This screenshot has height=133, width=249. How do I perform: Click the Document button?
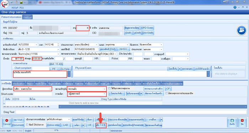click(x=18, y=125)
